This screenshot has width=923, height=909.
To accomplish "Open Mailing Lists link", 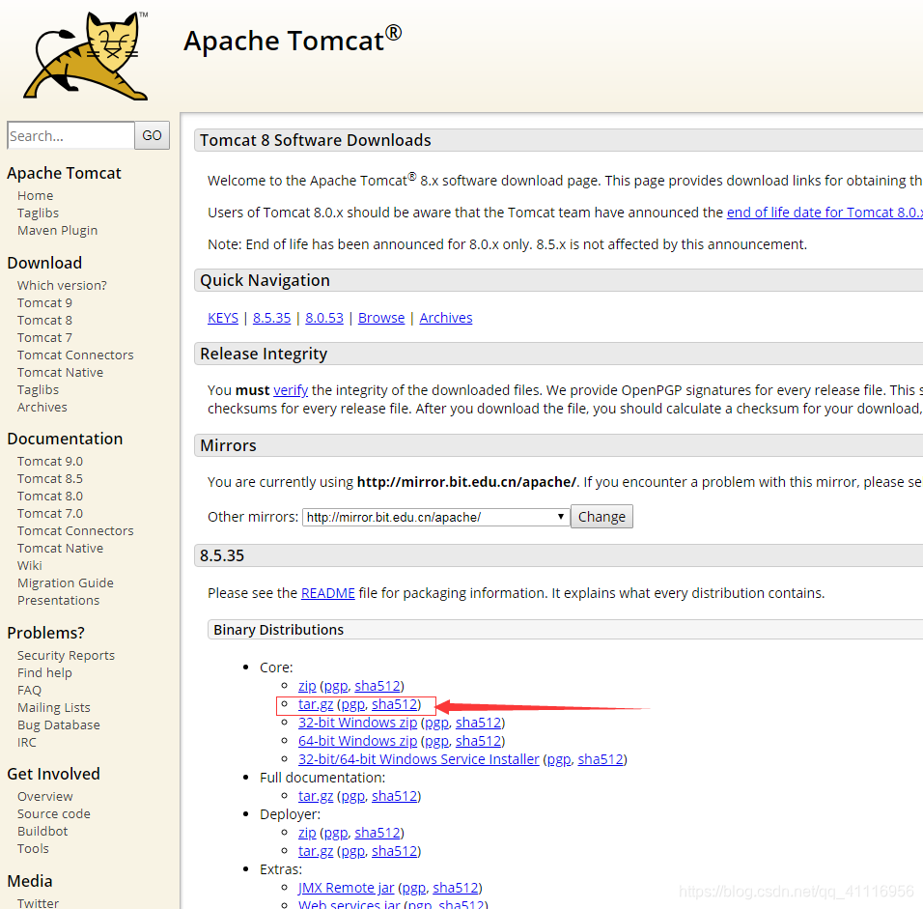I will coord(53,707).
